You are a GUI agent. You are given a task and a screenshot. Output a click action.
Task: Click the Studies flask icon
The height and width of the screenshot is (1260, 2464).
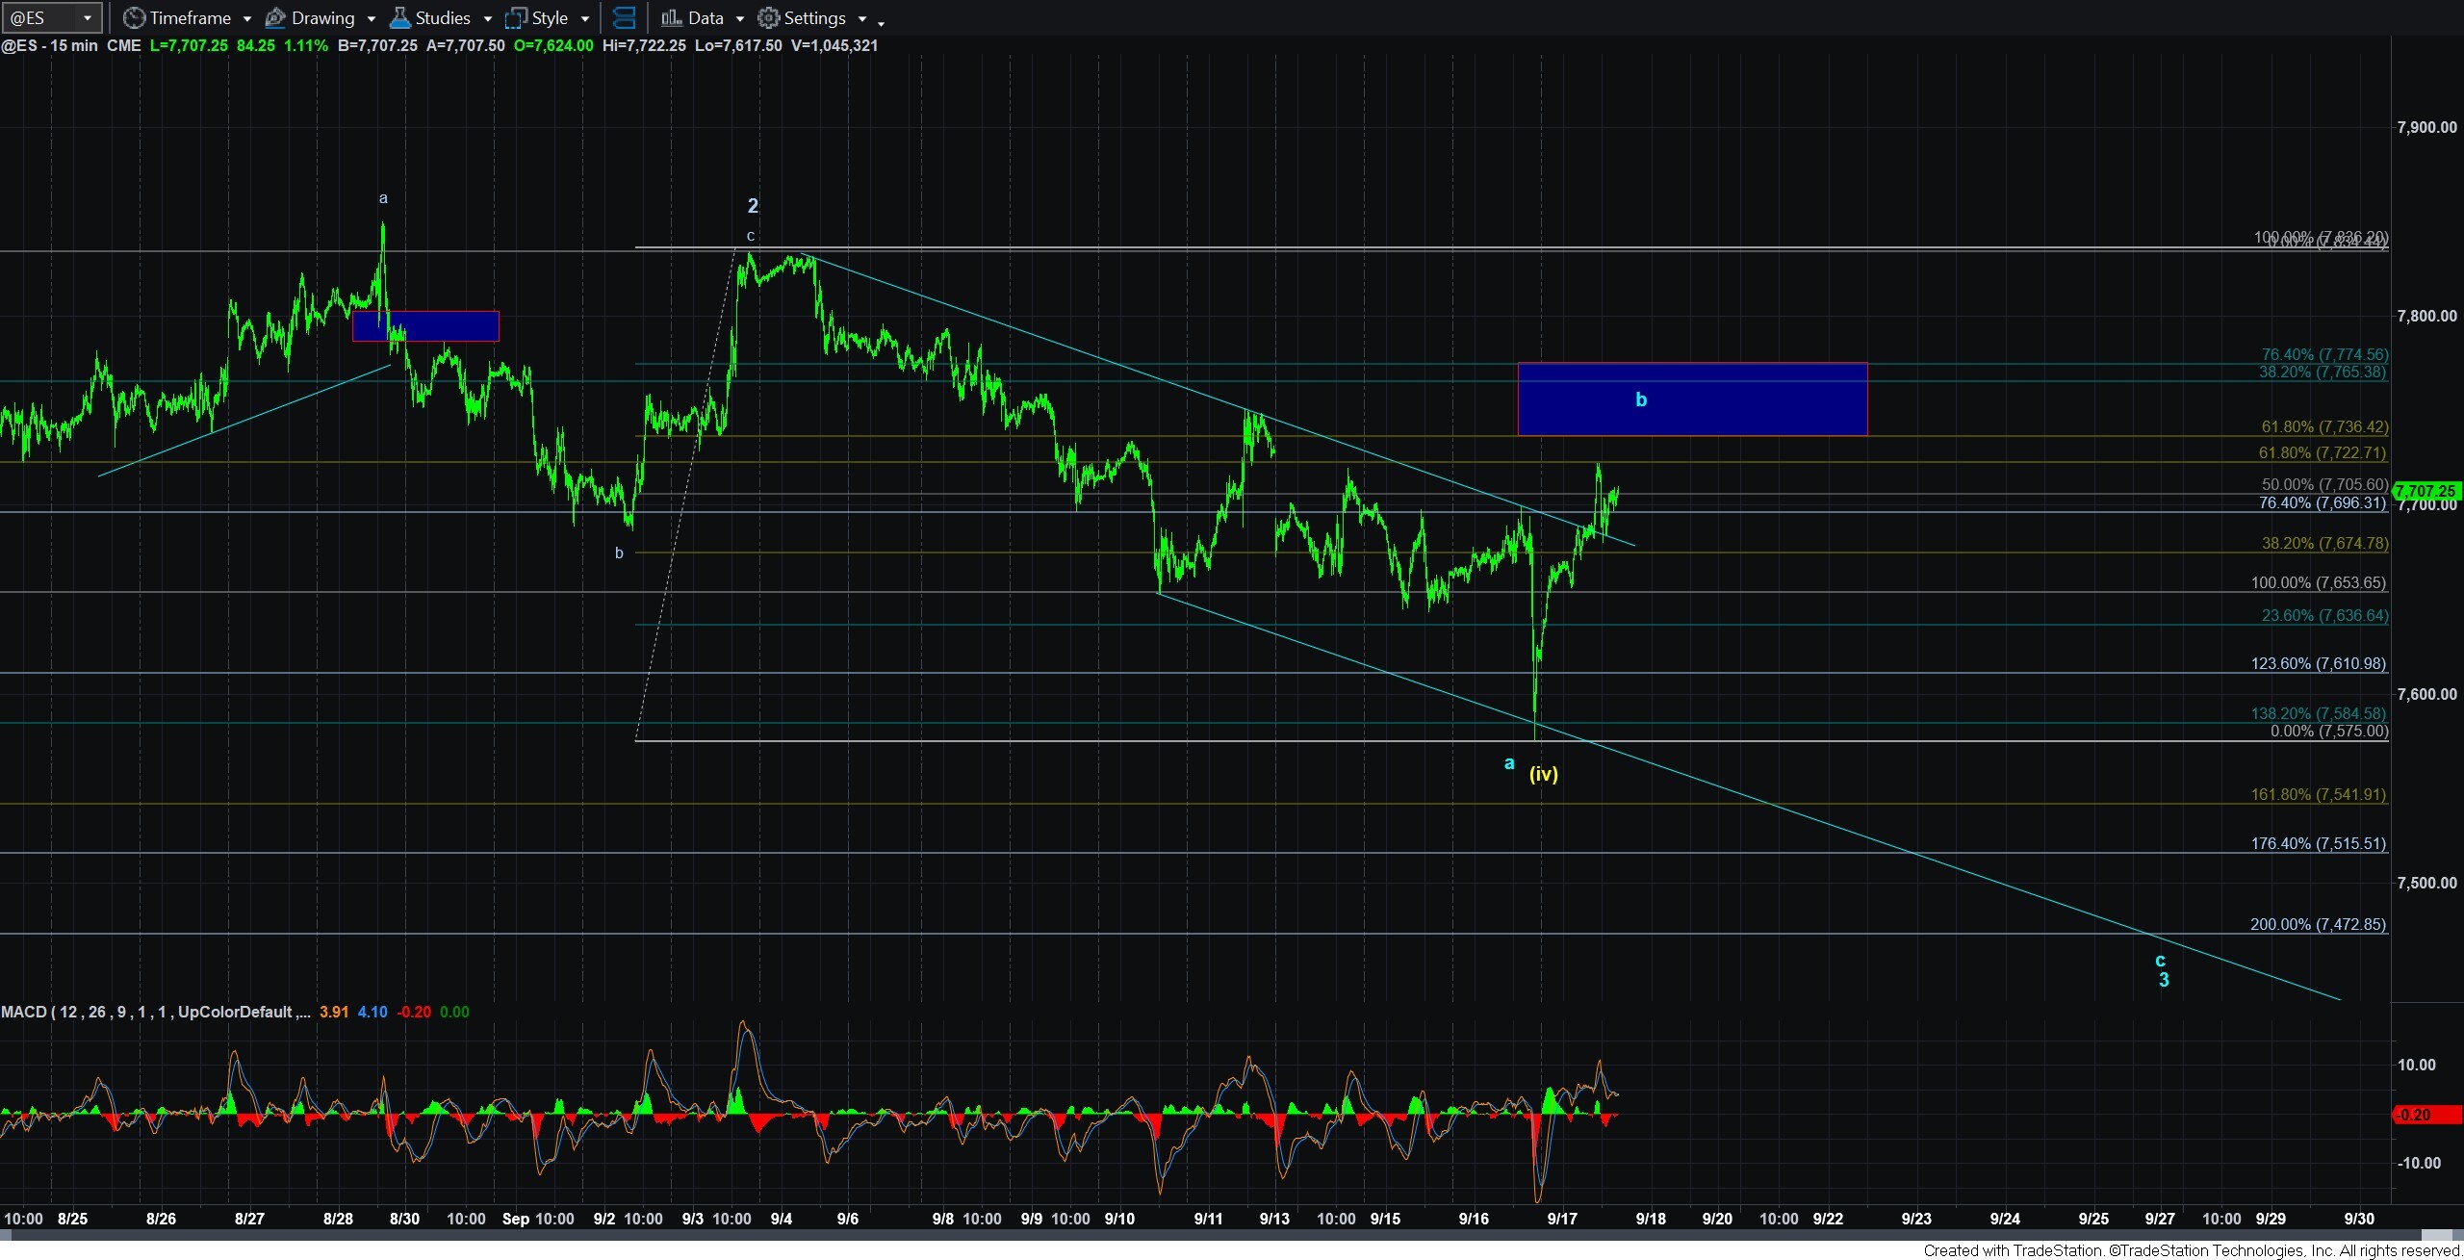pos(399,17)
